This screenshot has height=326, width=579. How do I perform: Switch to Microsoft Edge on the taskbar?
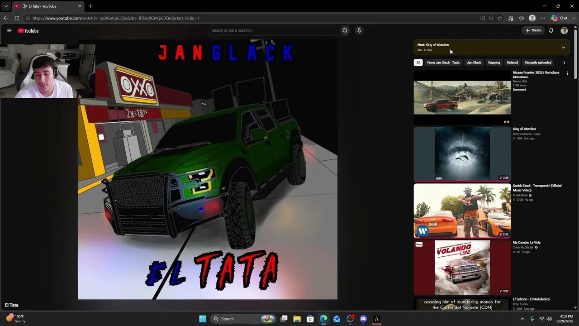(x=323, y=319)
